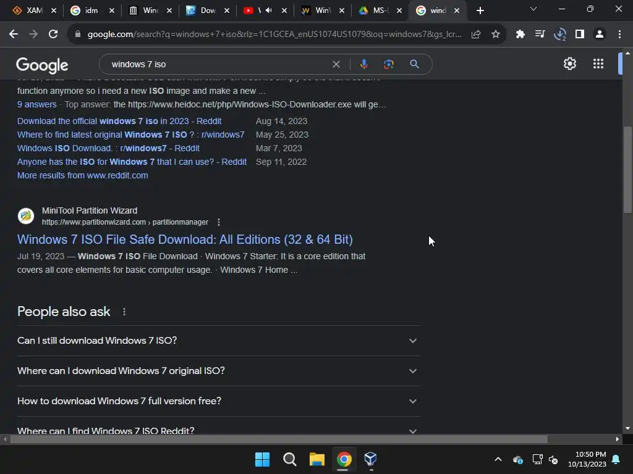Click the partitionwizard.com URL breadcrumb
This screenshot has width=633, height=474.
point(125,222)
